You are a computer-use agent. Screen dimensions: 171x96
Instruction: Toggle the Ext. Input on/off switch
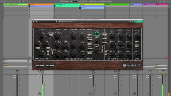click(x=90, y=39)
